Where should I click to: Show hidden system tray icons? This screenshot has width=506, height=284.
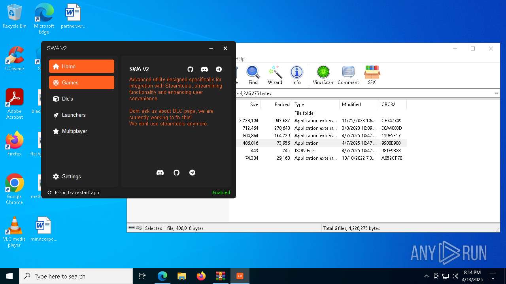[x=426, y=276]
